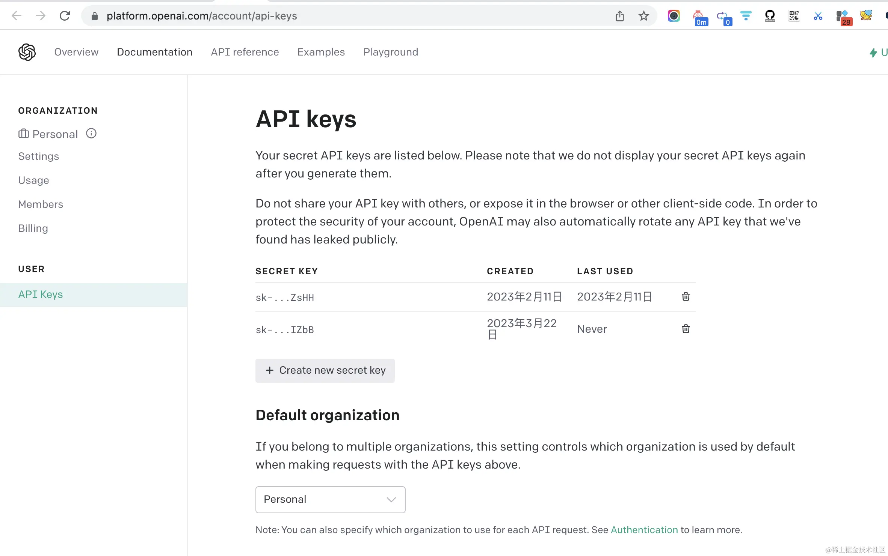Open the GitHub extension icon
This screenshot has height=556, width=888.
point(770,16)
